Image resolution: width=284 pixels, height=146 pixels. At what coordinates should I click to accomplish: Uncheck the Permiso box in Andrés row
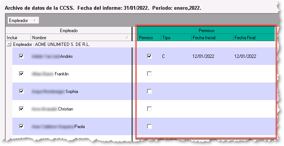[x=149, y=56]
